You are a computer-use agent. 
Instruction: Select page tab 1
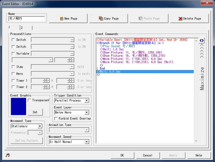pos(14,27)
